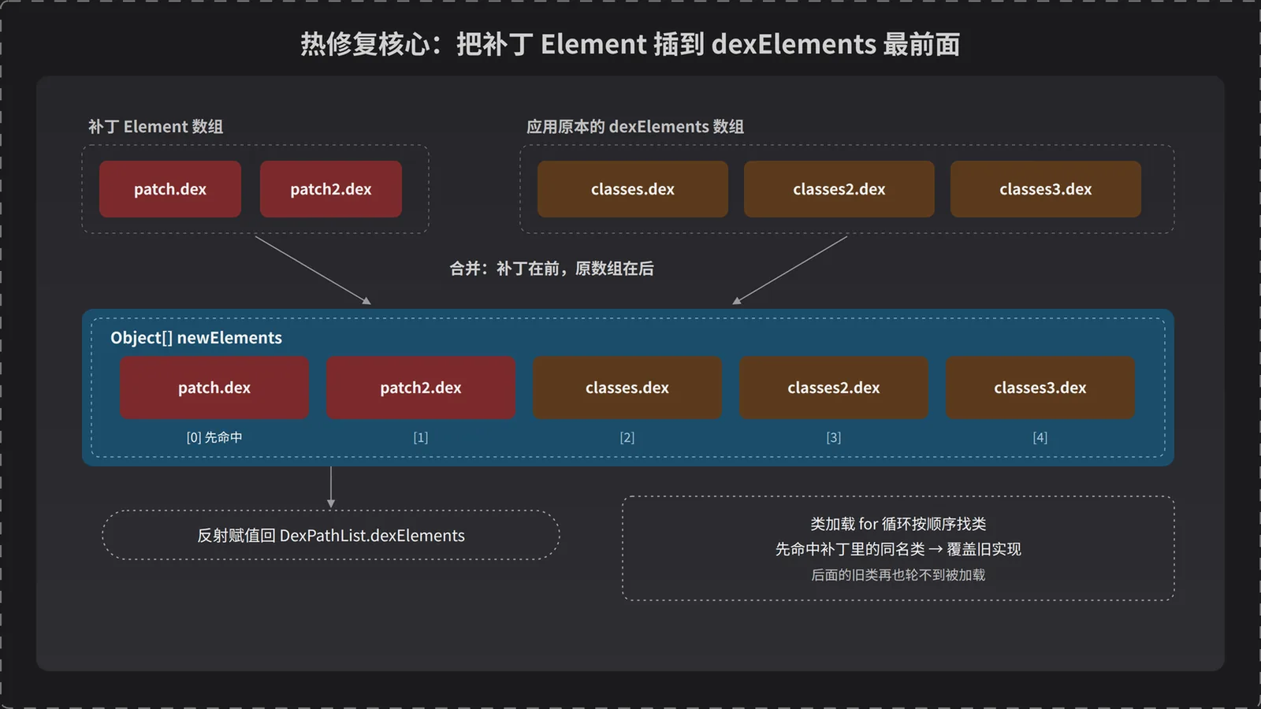The height and width of the screenshot is (709, 1261).
Task: Click the title 热修复核心 heading text
Action: click(x=630, y=44)
